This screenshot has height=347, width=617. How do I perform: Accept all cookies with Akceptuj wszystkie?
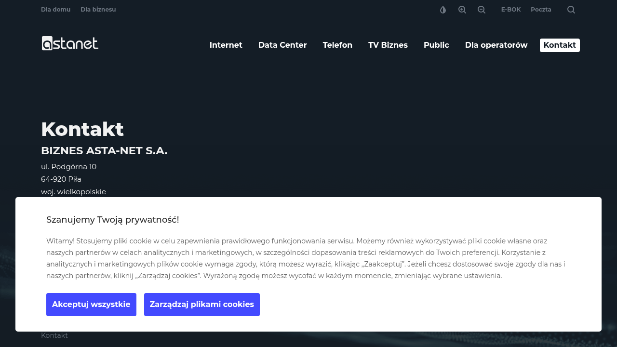point(91,305)
